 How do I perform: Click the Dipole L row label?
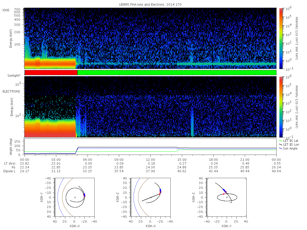(x=9, y=171)
